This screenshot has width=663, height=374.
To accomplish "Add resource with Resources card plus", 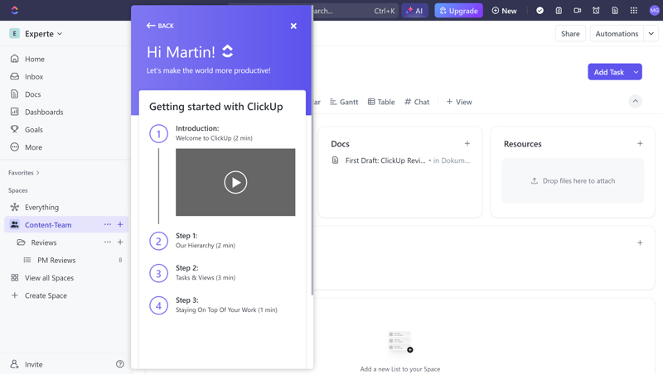I will pyautogui.click(x=640, y=143).
